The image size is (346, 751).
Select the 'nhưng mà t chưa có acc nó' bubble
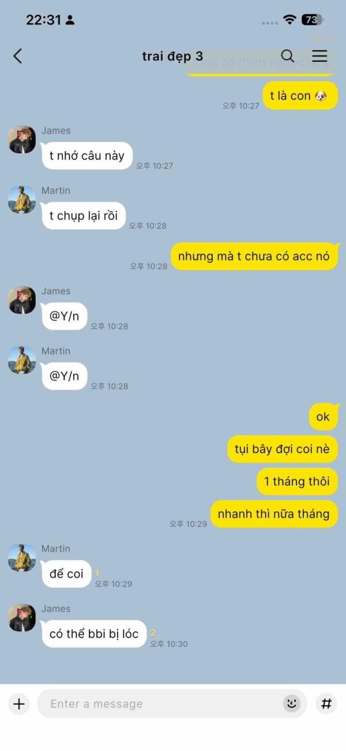pos(254,256)
